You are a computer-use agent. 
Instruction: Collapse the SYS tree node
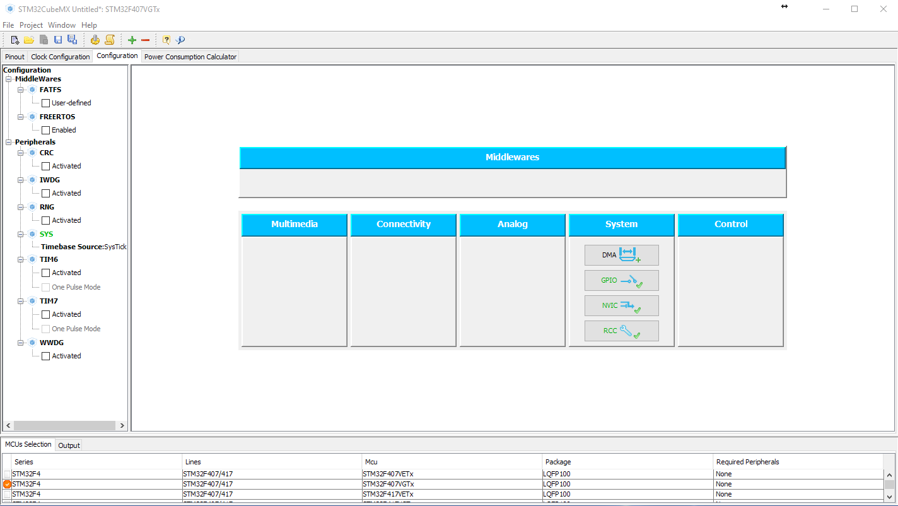pos(20,234)
